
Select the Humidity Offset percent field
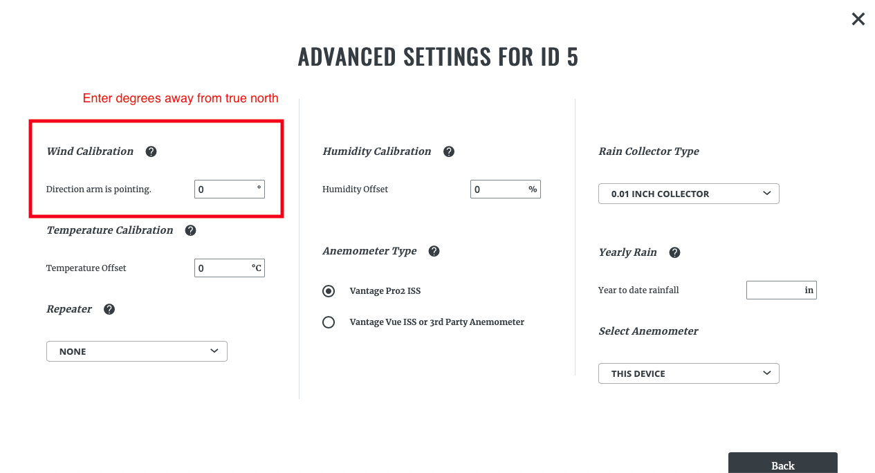(506, 189)
